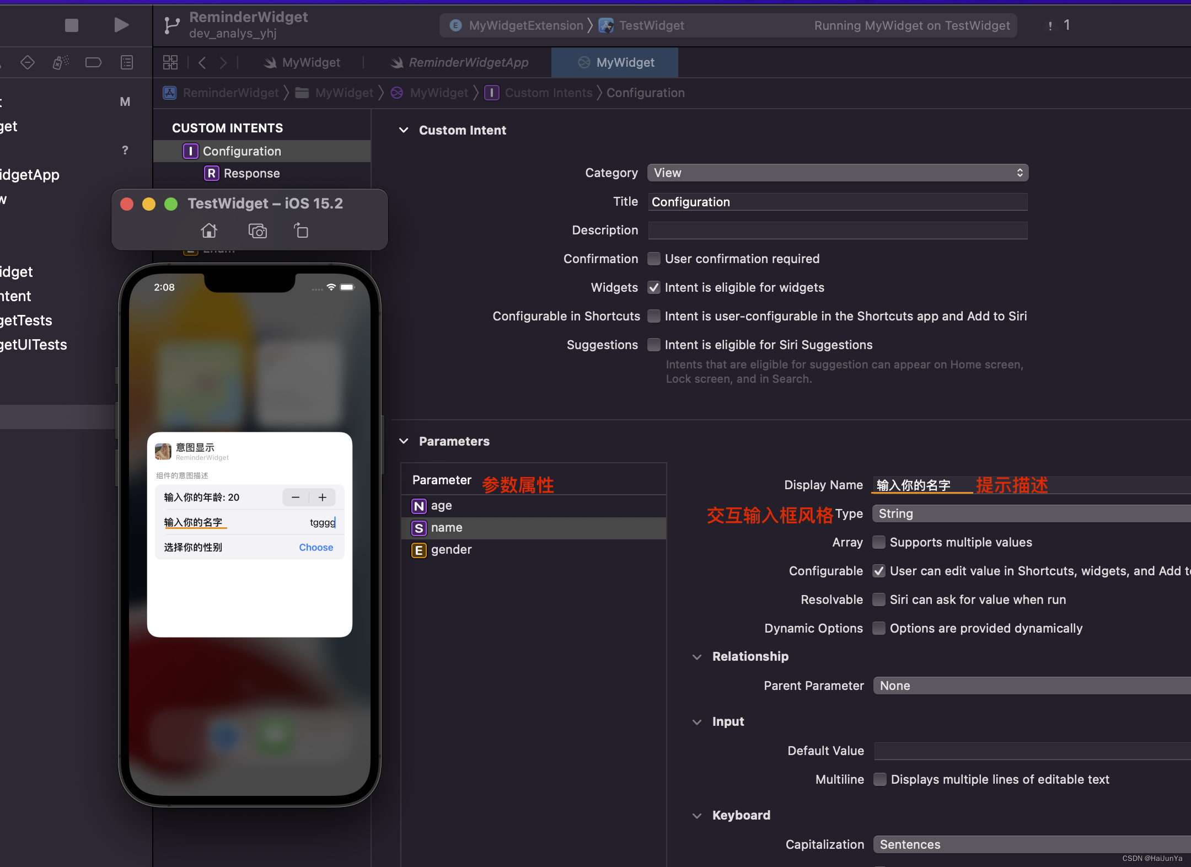Select the Category View dropdown
Image resolution: width=1191 pixels, height=867 pixels.
[836, 172]
